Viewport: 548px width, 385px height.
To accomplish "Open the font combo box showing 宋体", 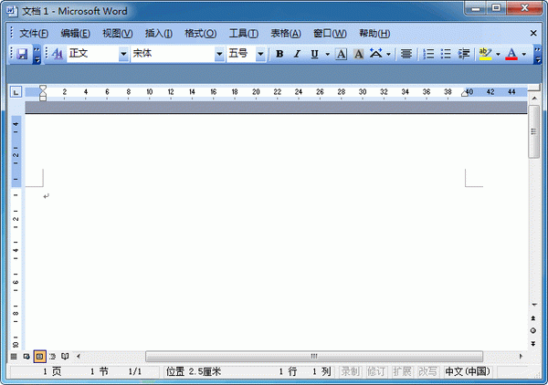I will (x=177, y=54).
